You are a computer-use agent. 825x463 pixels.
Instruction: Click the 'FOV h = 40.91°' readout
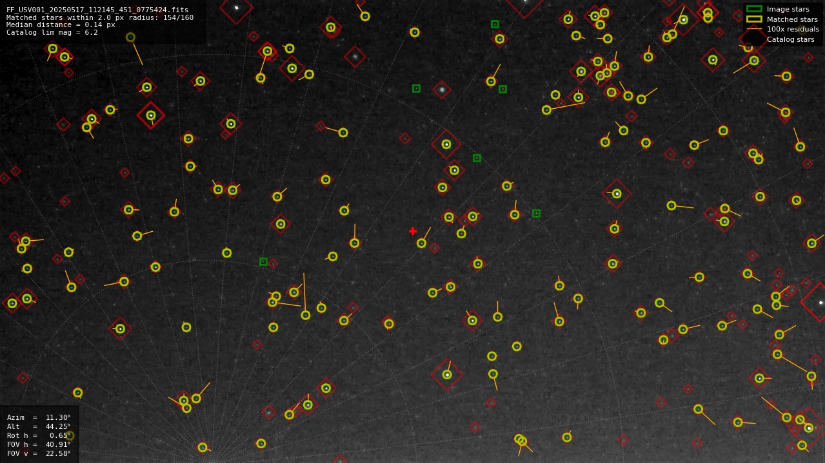point(39,444)
